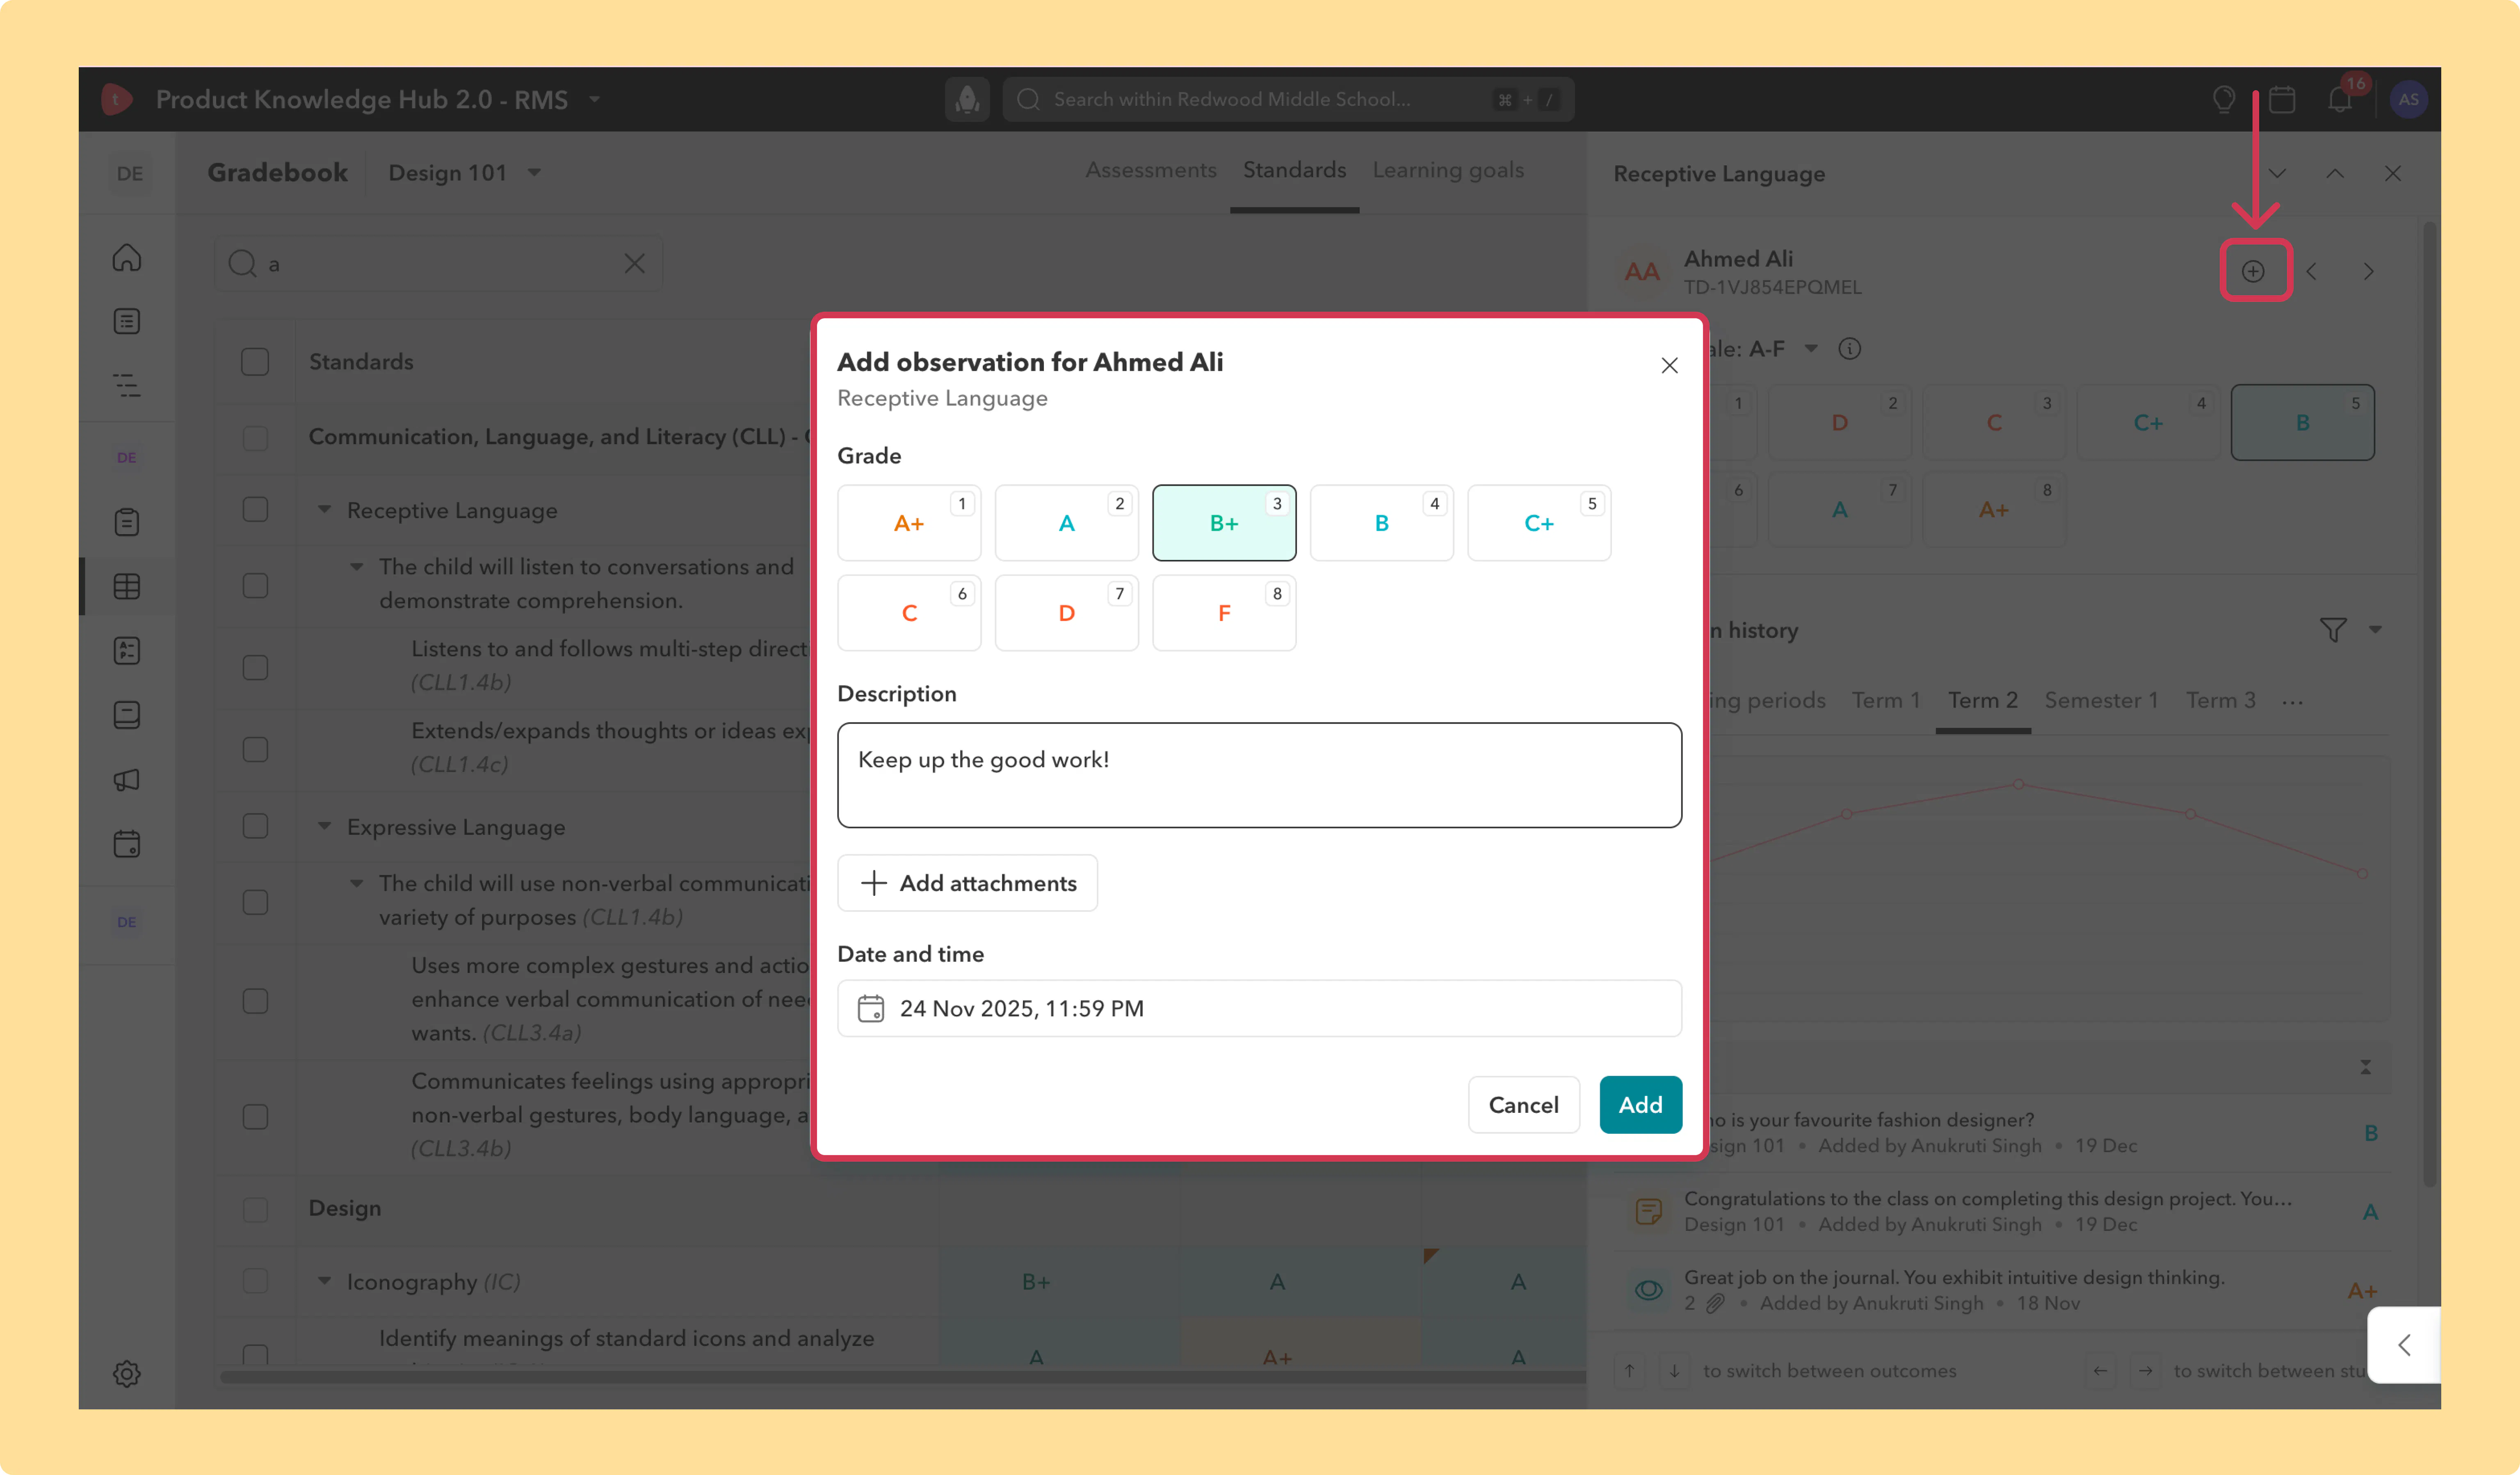Image resolution: width=2520 pixels, height=1475 pixels.
Task: Click the Add attachments button
Action: click(967, 883)
